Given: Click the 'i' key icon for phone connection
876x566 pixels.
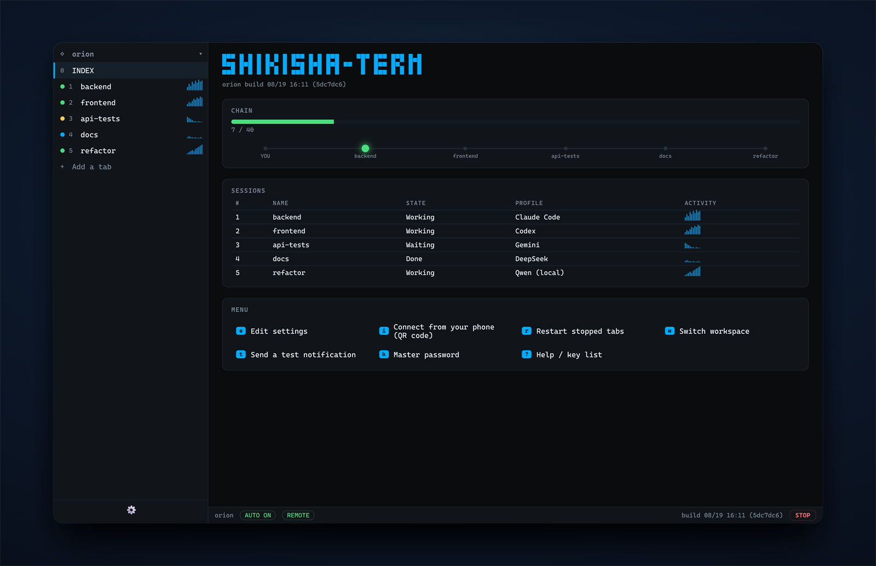Looking at the screenshot, I should pyautogui.click(x=384, y=331).
